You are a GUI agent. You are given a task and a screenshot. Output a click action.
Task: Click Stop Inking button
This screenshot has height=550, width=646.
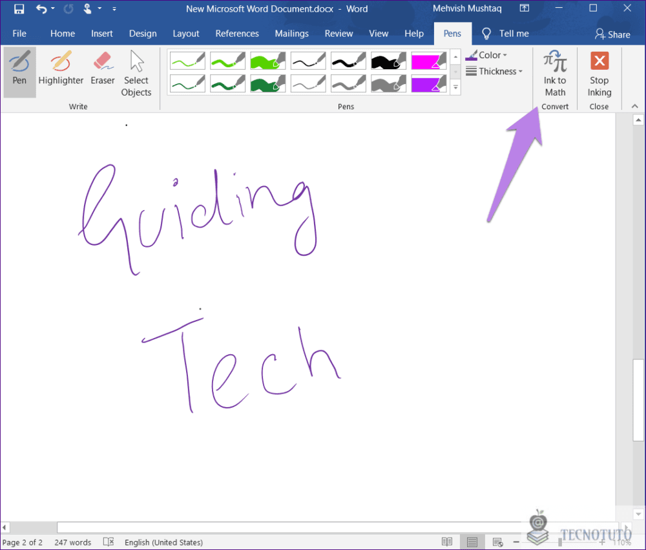click(599, 74)
